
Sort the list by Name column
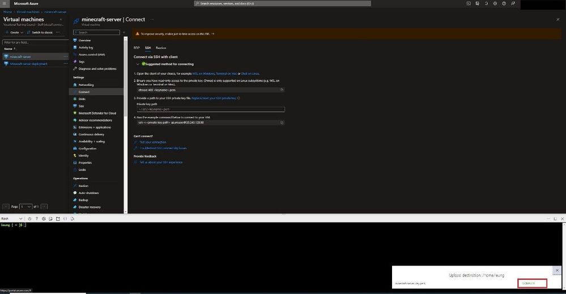[x=10, y=49]
